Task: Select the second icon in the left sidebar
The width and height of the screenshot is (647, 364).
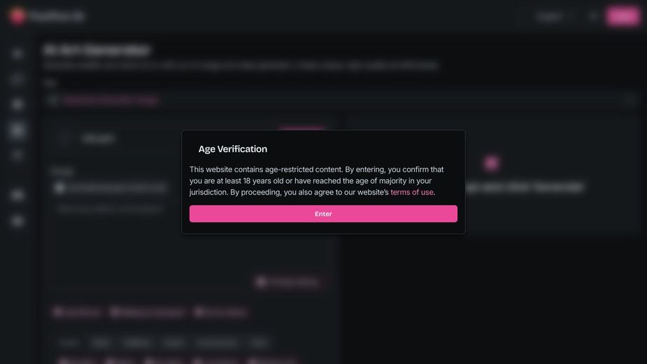Action: pyautogui.click(x=18, y=79)
